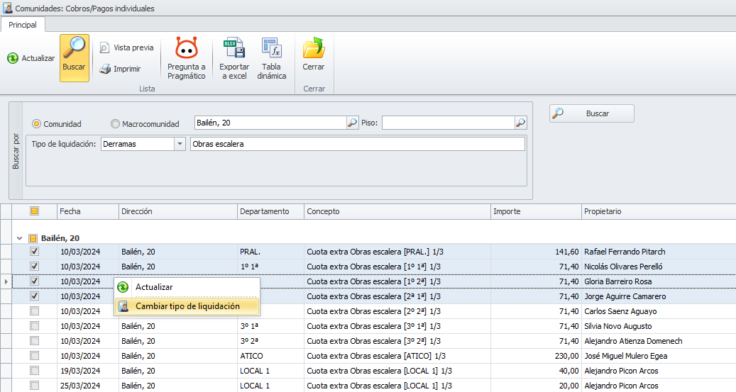Image resolution: width=736 pixels, height=392 pixels.
Task: Click the PRAL. department cell
Action: tap(271, 252)
